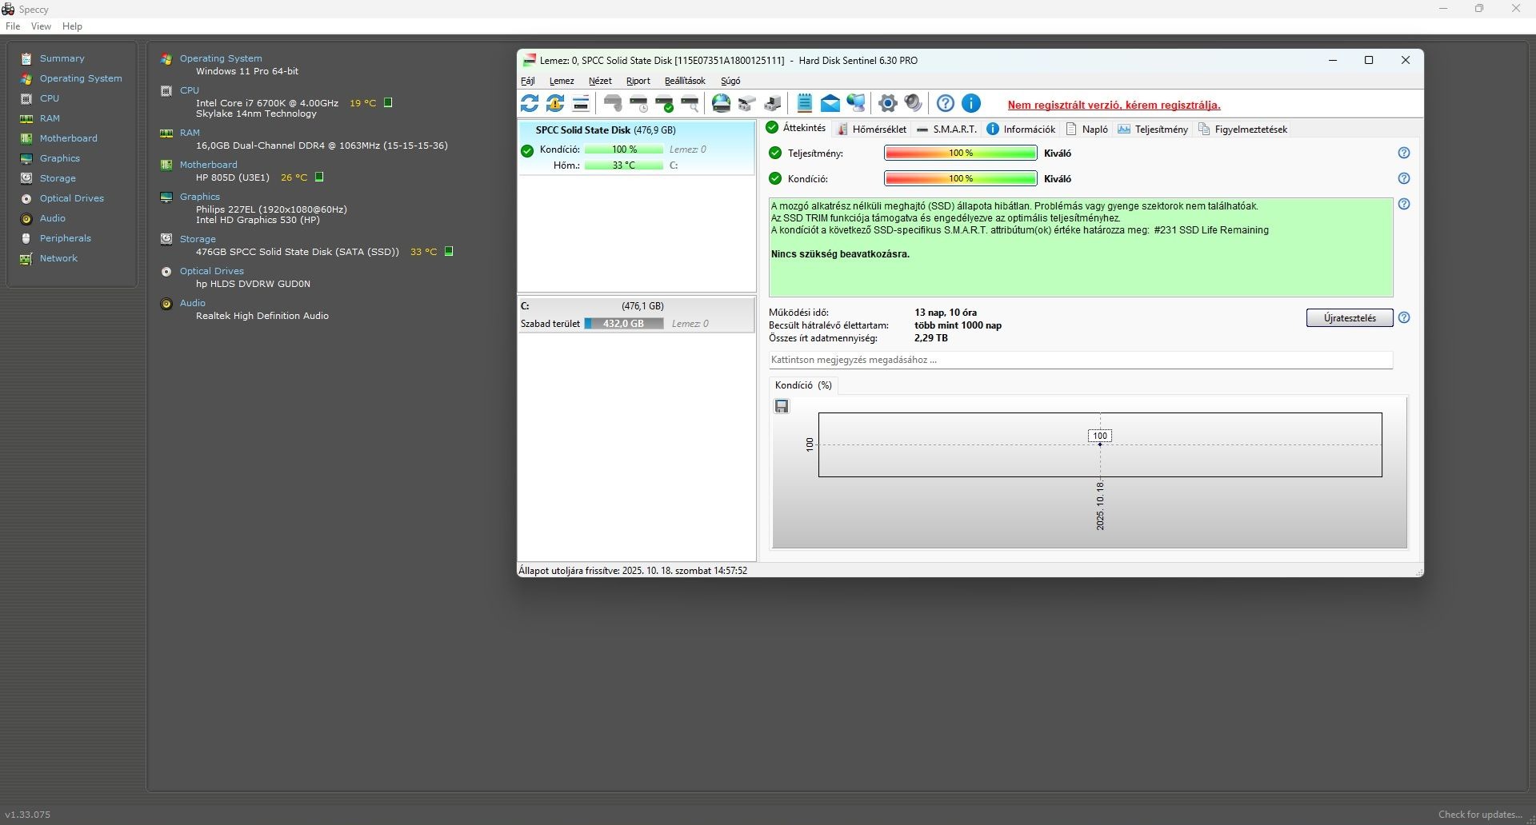
Task: Open the Speccy View menu
Action: (41, 26)
